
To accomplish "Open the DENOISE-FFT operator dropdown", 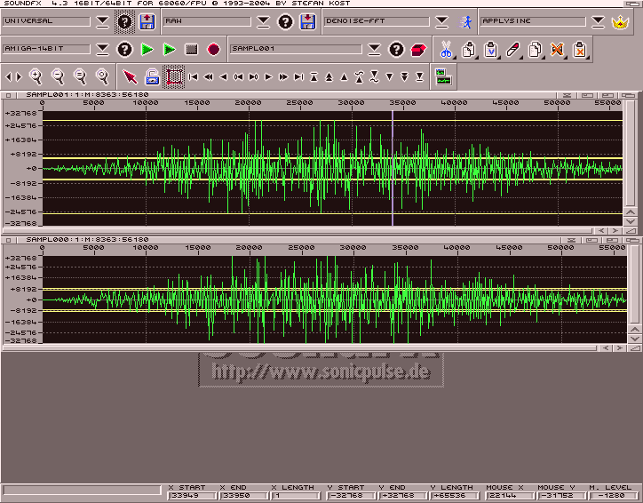I will [442, 21].
